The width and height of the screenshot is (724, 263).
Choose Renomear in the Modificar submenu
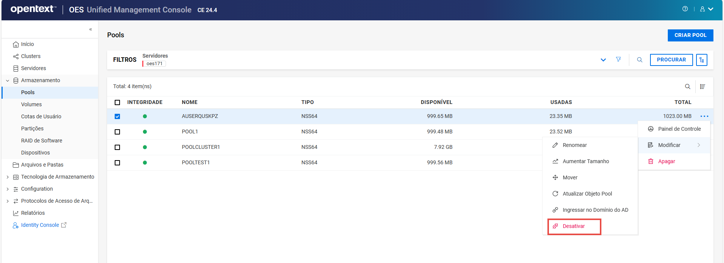coord(574,145)
